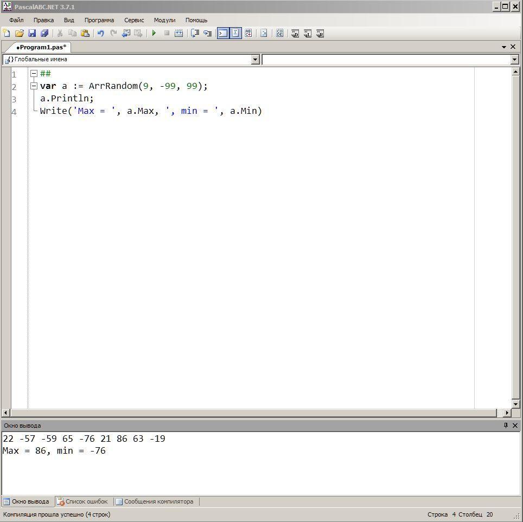523x522 pixels.
Task: Place cursor on a.Println; line
Action: (x=67, y=98)
